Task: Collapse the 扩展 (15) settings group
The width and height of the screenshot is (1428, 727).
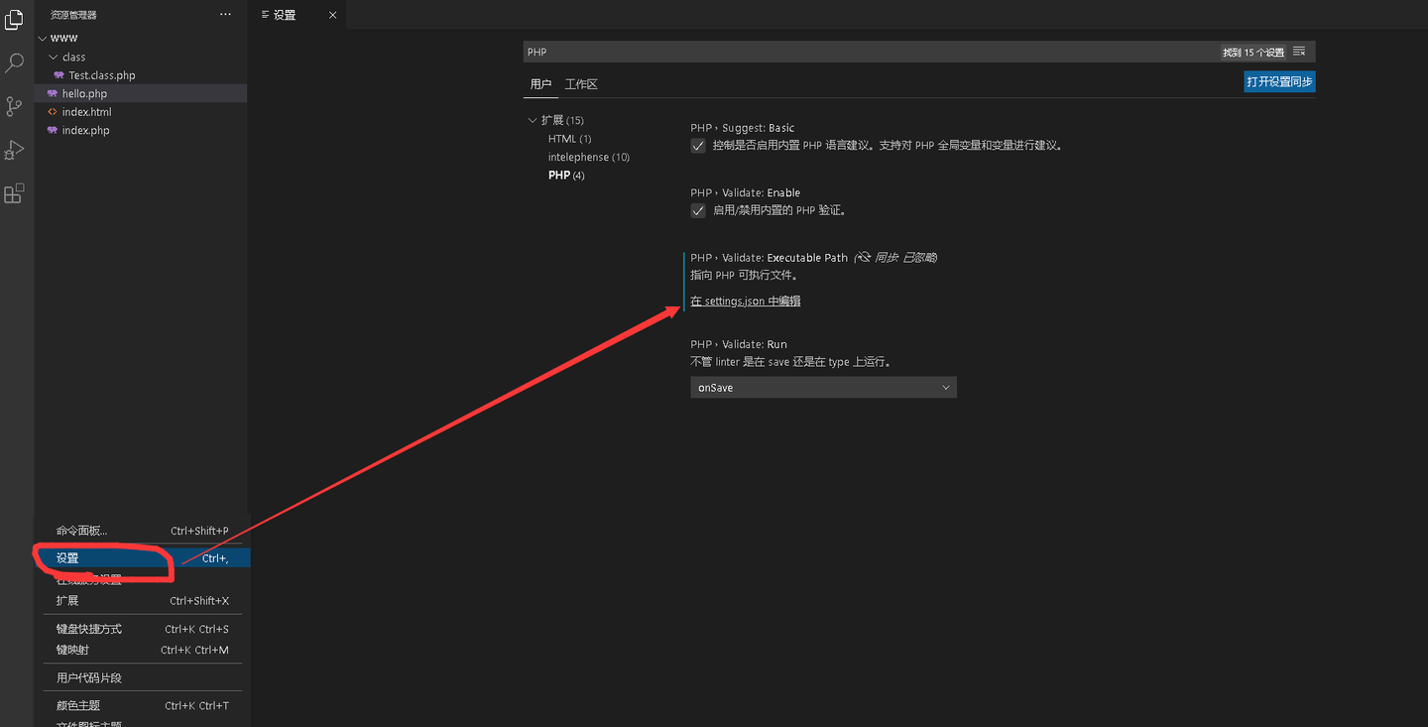Action: (534, 119)
